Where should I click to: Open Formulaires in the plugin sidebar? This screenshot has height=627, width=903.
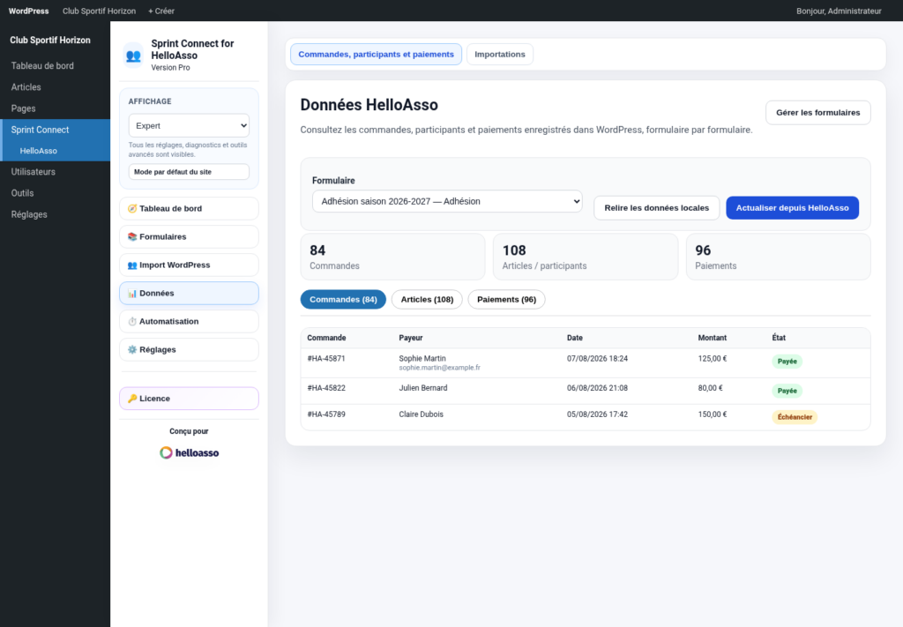[189, 236]
